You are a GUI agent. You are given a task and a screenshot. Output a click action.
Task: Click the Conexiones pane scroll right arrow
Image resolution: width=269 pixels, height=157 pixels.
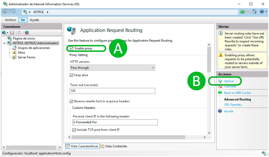(60, 147)
